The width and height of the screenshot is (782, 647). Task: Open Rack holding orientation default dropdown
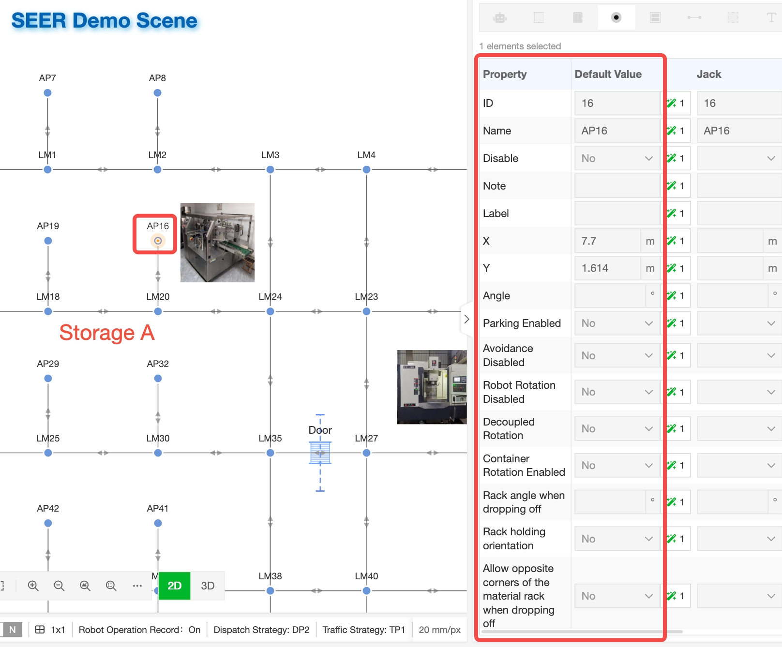[x=617, y=539]
